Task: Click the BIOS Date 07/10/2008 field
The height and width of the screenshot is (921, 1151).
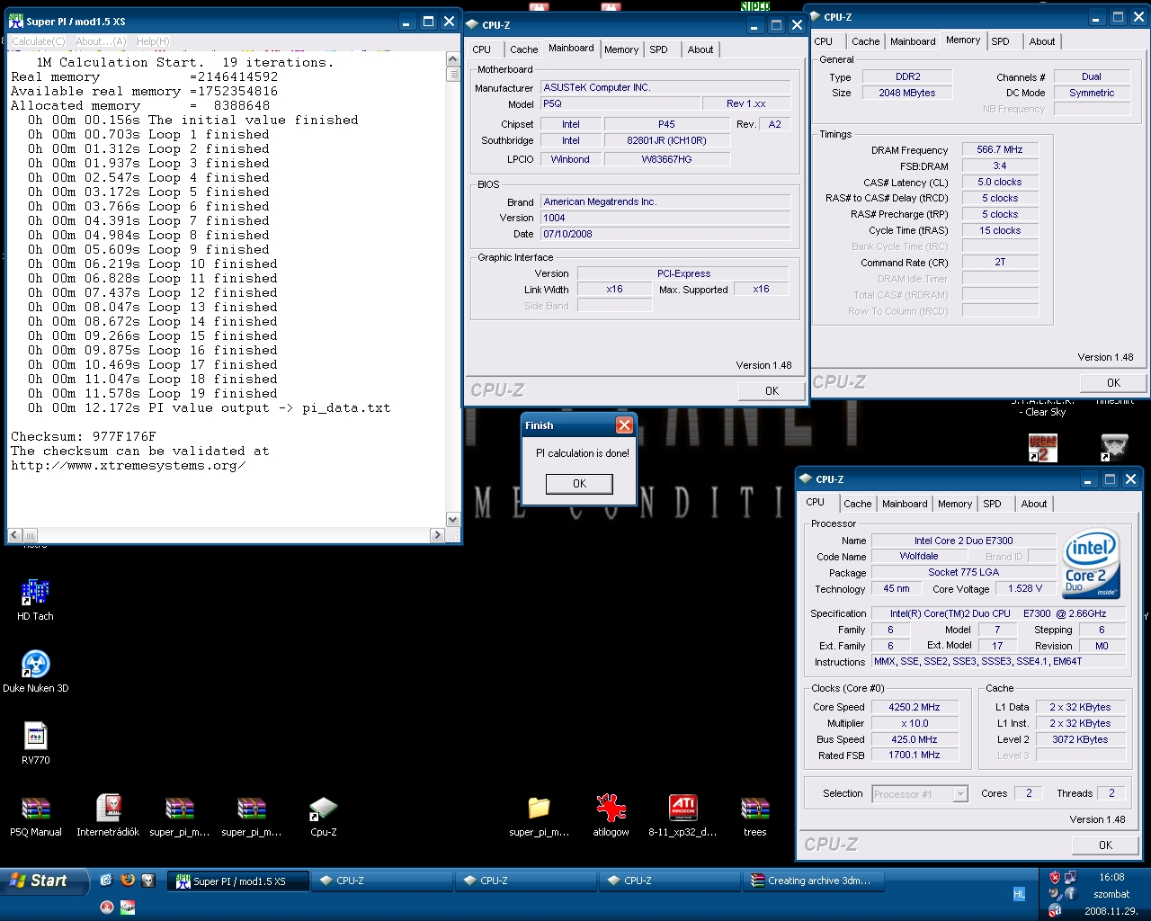Action: [665, 234]
